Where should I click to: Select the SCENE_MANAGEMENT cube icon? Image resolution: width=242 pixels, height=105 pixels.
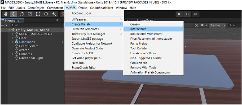(16, 34)
